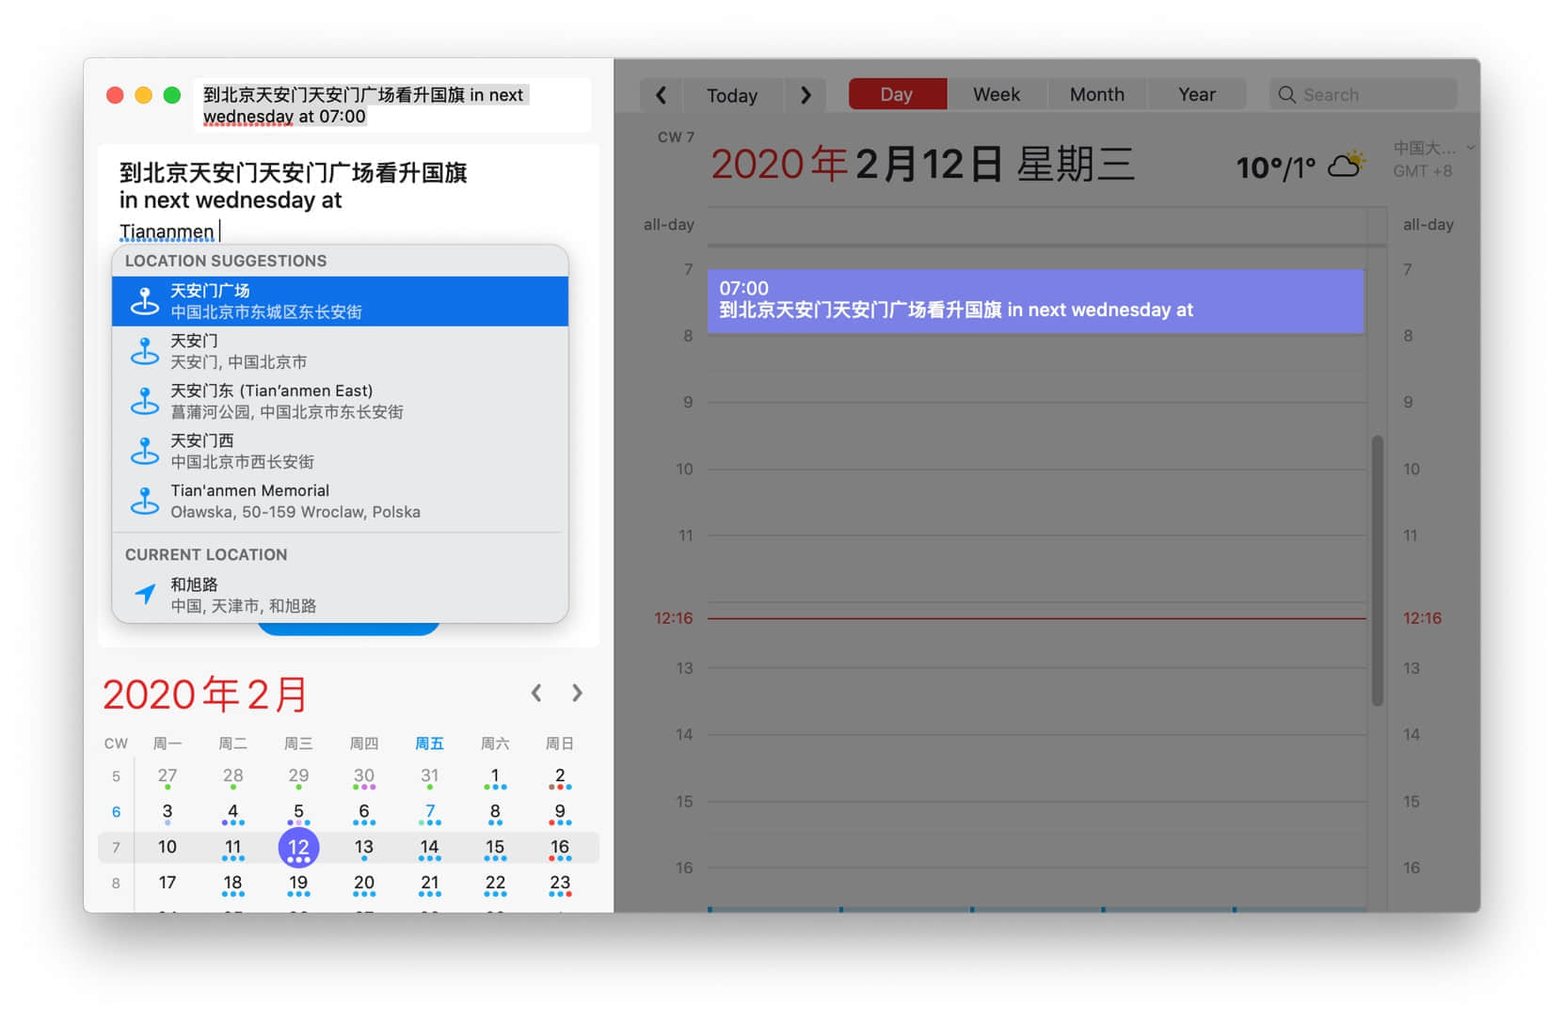This screenshot has width=1564, height=1022.
Task: Switch to Month view
Action: click(x=1096, y=95)
